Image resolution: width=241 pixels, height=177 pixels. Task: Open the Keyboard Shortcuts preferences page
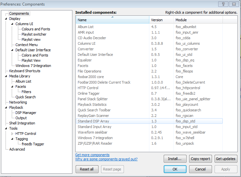[25, 71]
